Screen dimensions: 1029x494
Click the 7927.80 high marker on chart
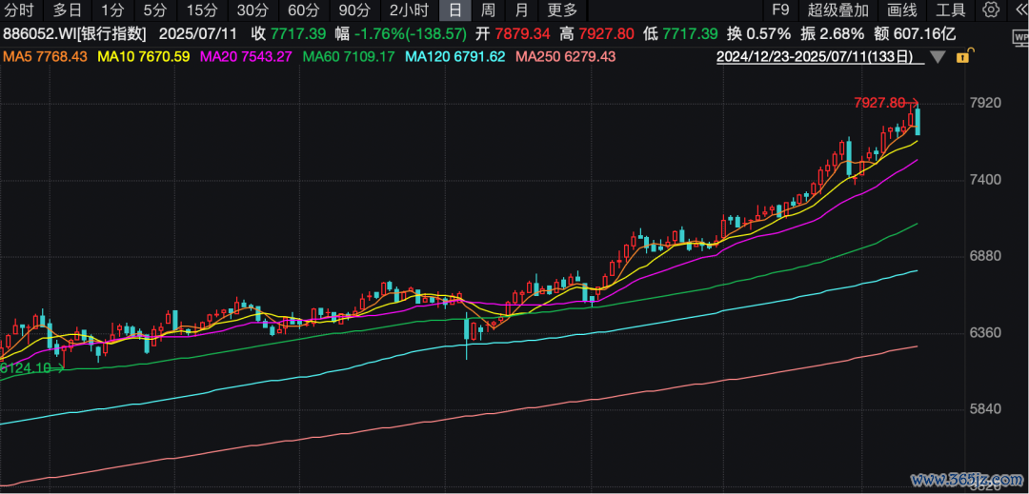pyautogui.click(x=879, y=102)
